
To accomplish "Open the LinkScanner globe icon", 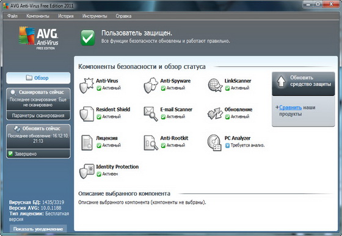I will (x=215, y=85).
